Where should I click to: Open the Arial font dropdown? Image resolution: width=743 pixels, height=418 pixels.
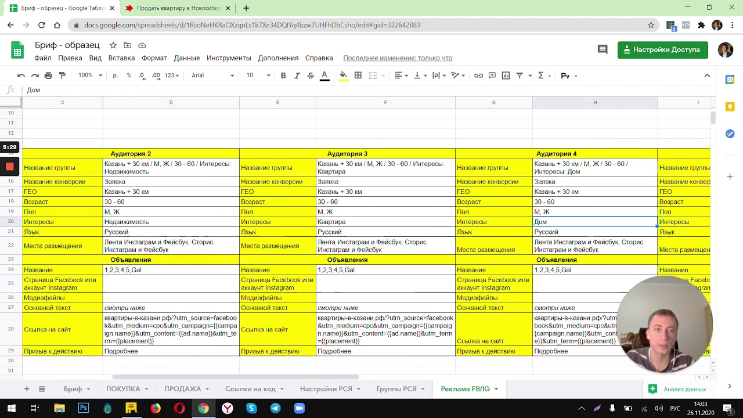[x=212, y=75]
